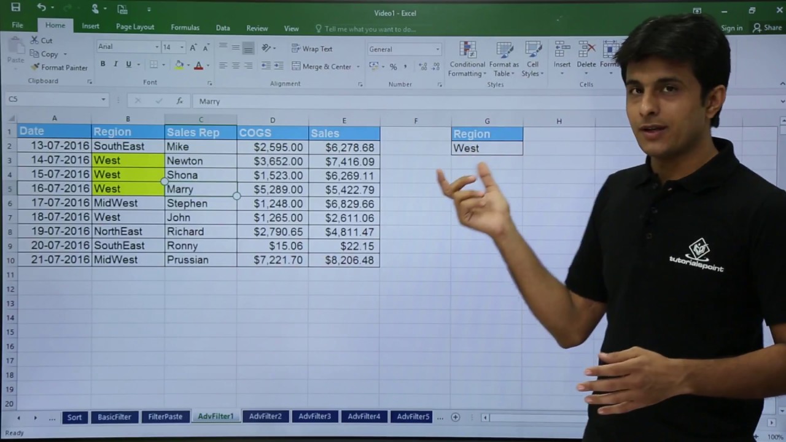Click the touch/mouse mode icon
The image size is (786, 442).
(x=95, y=9)
